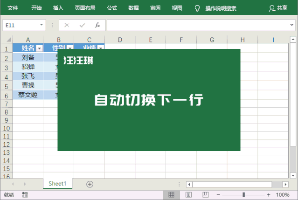This screenshot has width=298, height=200.
Task: Click the 姓名 header cell
Action: pos(28,48)
